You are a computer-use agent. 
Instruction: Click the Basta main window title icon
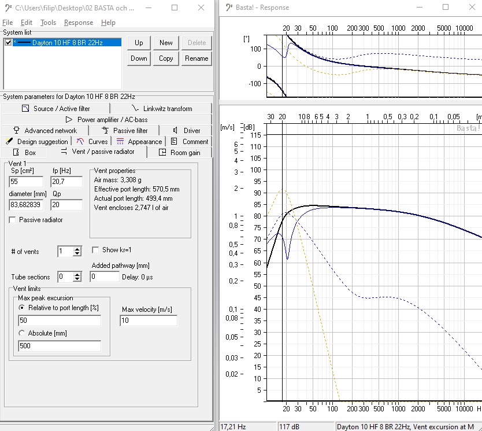tap(9, 8)
